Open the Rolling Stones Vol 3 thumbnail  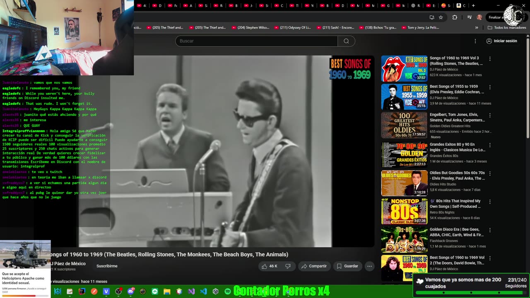click(x=404, y=69)
